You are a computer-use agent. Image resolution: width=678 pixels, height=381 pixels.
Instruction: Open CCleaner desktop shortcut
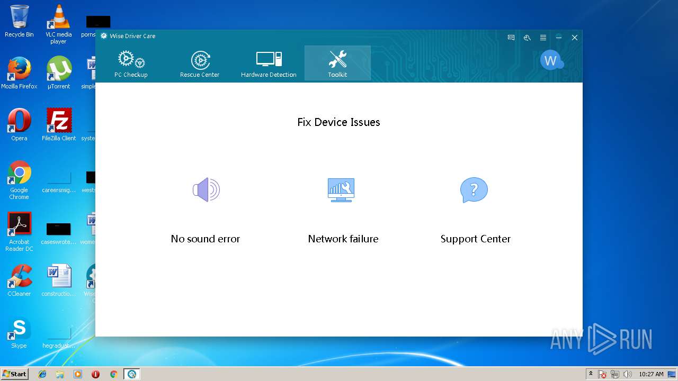pyautogui.click(x=19, y=280)
